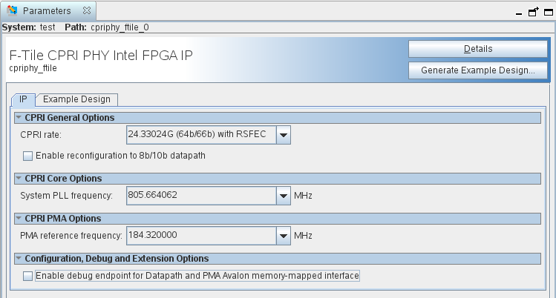Click Generate Example Design button
The width and height of the screenshot is (556, 298).
[478, 70]
